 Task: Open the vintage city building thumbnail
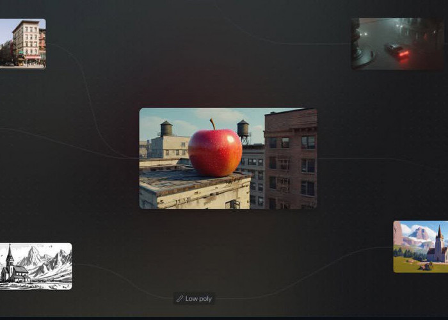pos(23,44)
